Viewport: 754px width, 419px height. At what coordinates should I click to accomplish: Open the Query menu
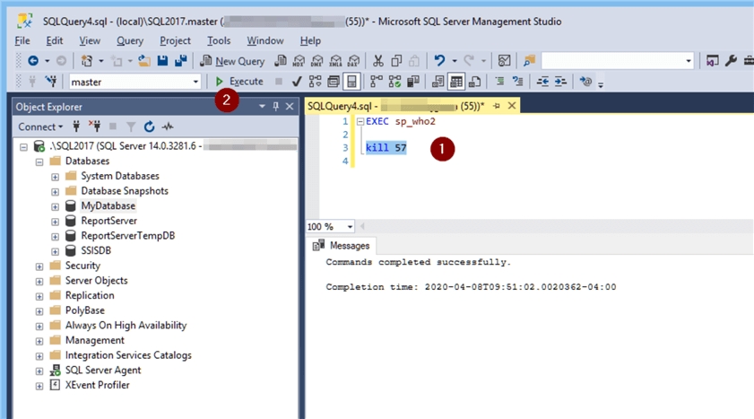coord(130,40)
